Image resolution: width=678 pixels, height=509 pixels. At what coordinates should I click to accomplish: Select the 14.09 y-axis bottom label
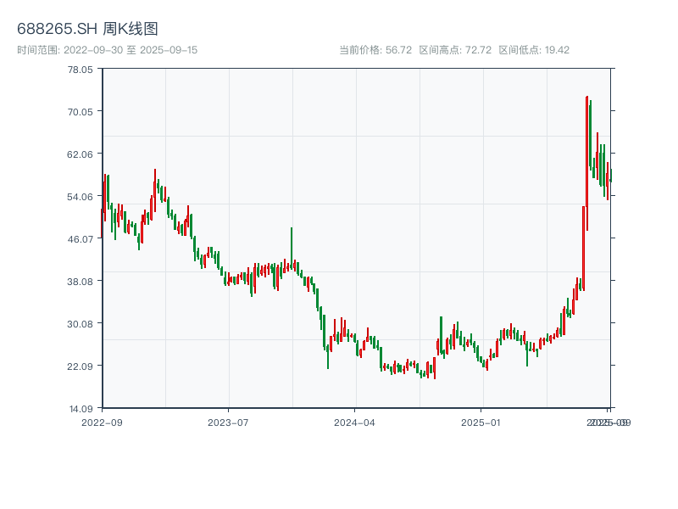pyautogui.click(x=80, y=408)
